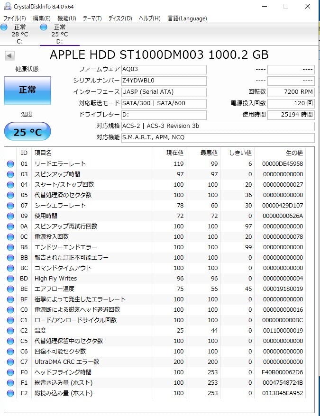Viewport: 320px width, 416px height.
Task: Click status orb for シークエラーレート row
Action: (10, 206)
